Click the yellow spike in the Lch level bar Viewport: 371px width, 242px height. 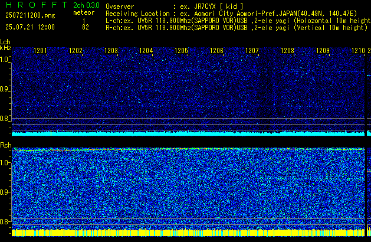point(51,133)
